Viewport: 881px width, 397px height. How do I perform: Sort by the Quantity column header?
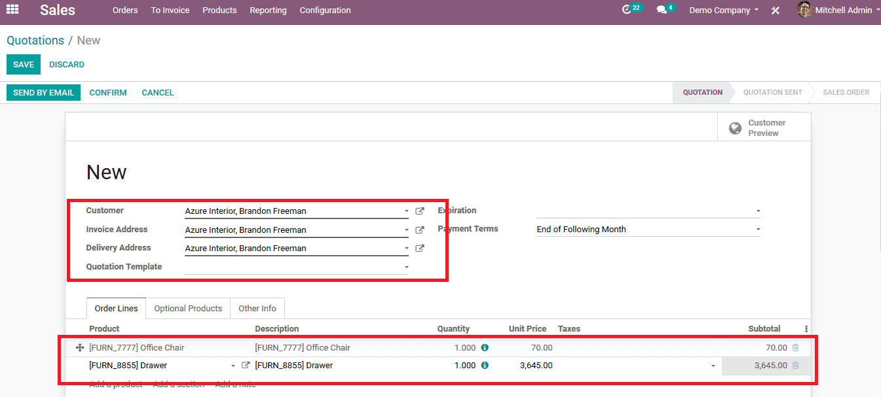453,329
